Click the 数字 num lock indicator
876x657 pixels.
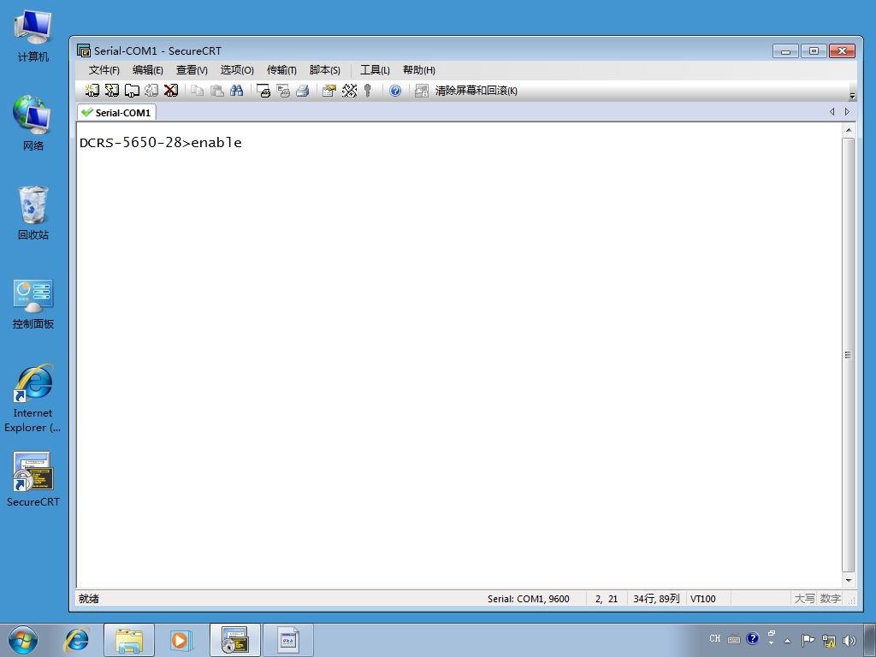(830, 598)
